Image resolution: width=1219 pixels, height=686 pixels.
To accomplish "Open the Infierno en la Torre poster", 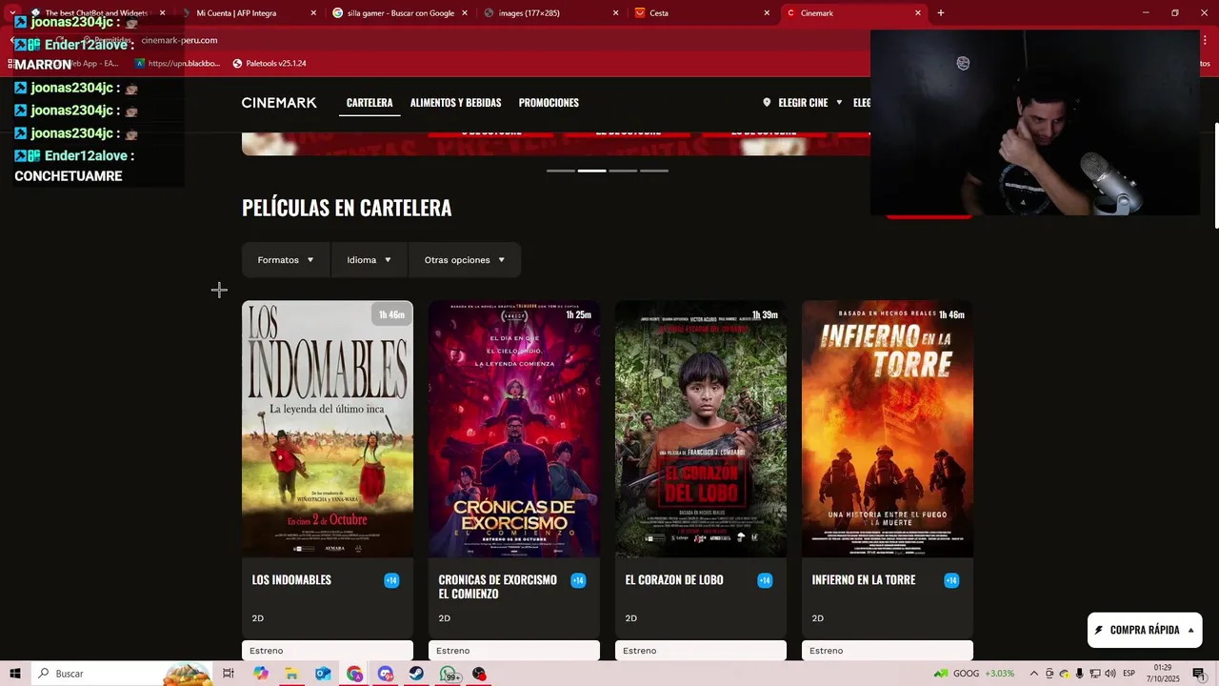I will (x=888, y=429).
